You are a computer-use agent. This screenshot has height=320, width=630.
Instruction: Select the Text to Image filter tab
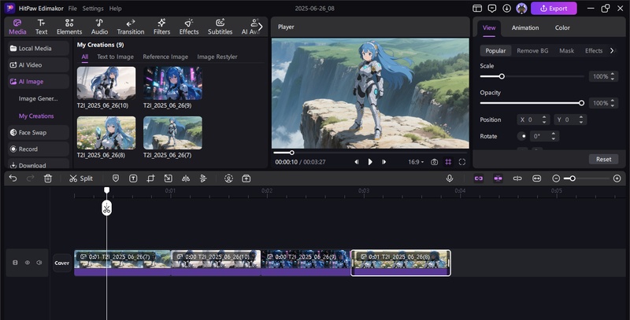pos(115,57)
